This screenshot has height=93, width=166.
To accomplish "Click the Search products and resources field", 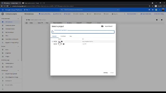I will pos(90,10).
